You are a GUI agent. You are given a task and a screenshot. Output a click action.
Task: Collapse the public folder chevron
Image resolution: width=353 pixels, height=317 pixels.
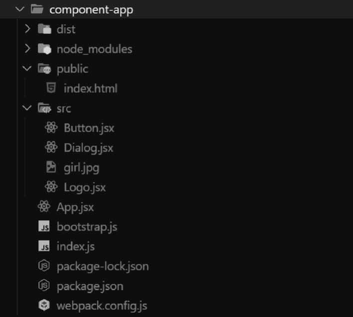coord(27,69)
